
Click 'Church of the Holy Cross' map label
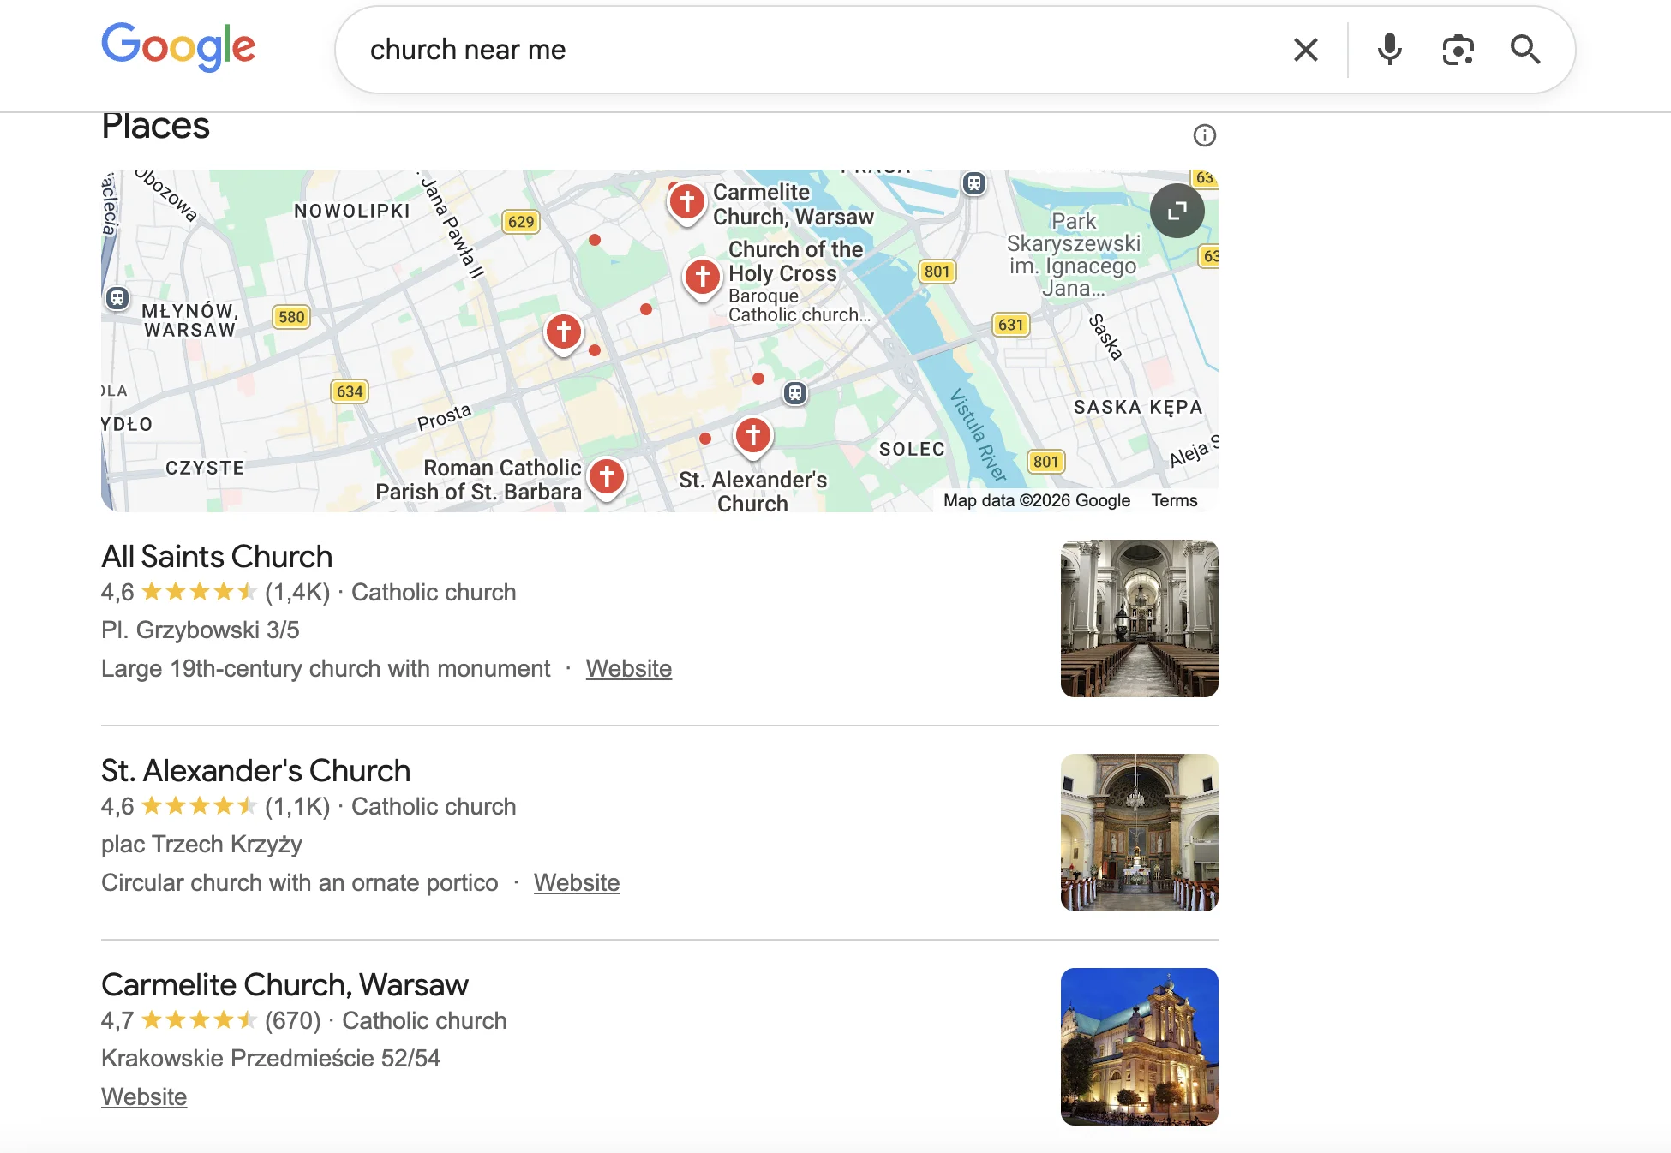point(795,261)
